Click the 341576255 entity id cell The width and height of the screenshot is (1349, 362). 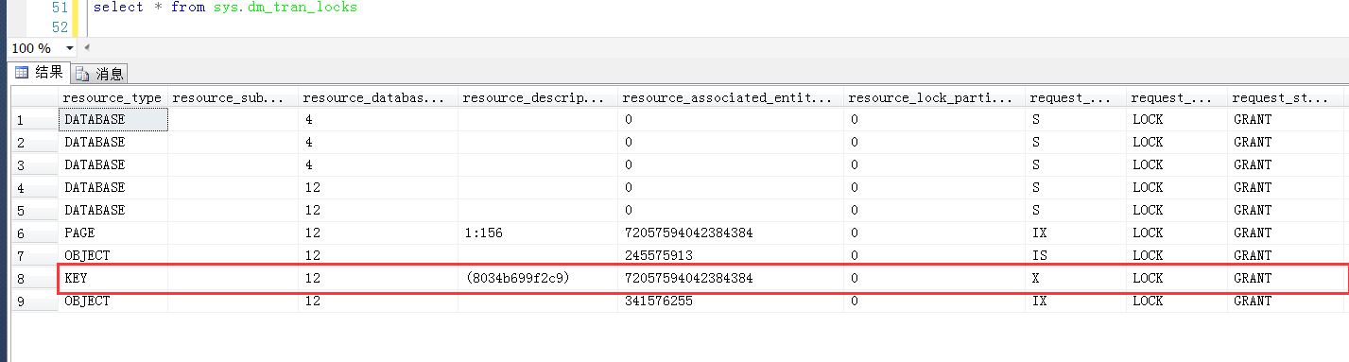(x=731, y=301)
